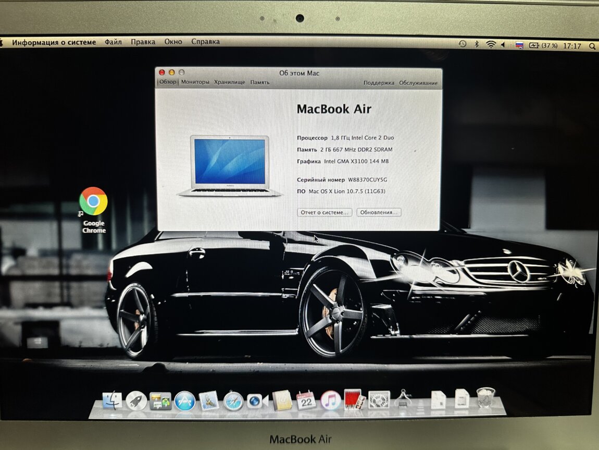Open the Поддержка section link

point(379,83)
